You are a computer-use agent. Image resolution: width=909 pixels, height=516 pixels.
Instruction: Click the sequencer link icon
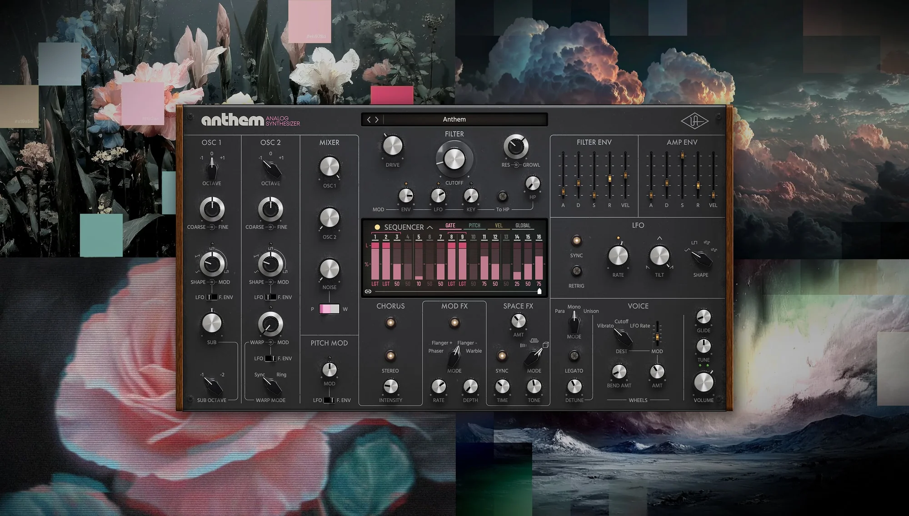click(368, 291)
